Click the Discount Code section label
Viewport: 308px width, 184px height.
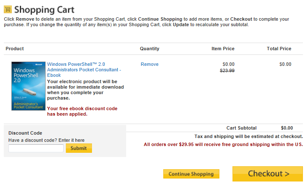point(25,133)
